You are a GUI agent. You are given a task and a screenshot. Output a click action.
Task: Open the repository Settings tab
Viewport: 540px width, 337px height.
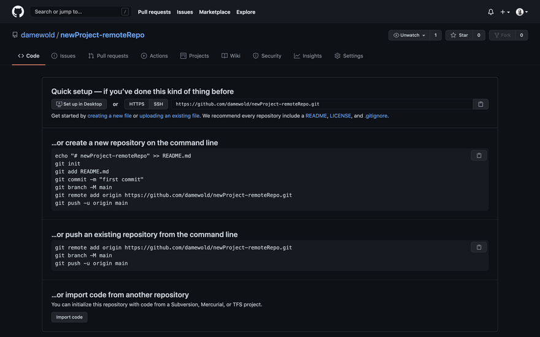349,56
